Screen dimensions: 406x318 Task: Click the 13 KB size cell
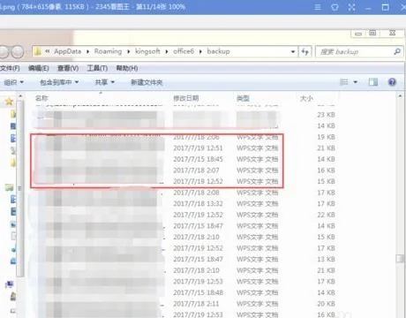(x=326, y=260)
